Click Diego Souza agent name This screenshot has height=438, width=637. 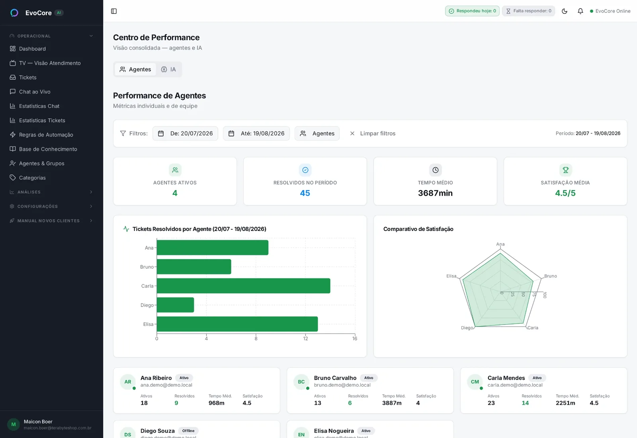pyautogui.click(x=158, y=431)
